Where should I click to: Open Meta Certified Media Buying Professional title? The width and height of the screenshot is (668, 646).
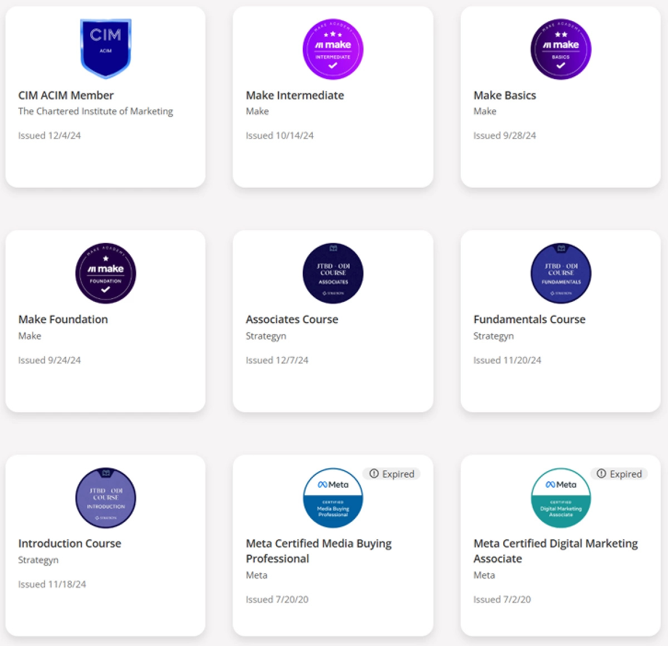(x=319, y=551)
